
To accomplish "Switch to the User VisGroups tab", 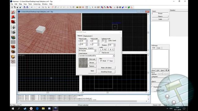I will (154, 48).
